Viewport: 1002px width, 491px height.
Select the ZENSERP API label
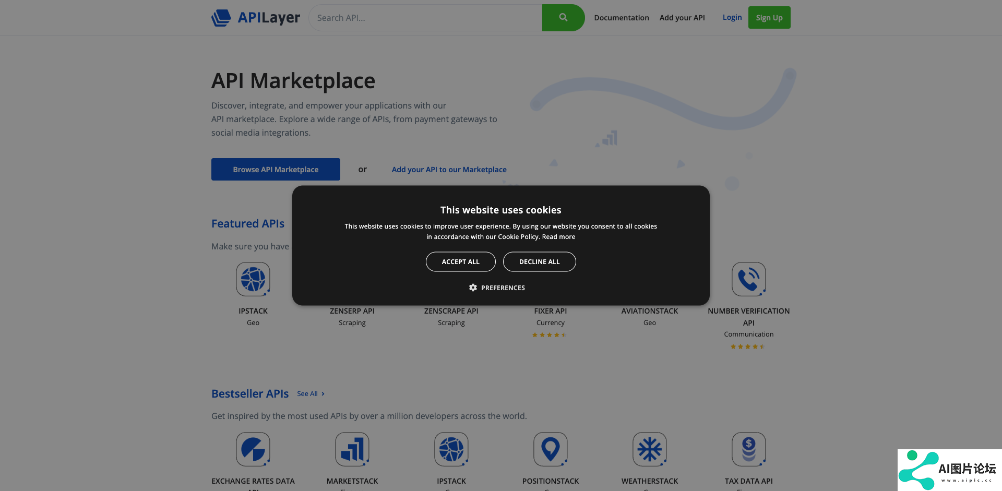coord(352,311)
